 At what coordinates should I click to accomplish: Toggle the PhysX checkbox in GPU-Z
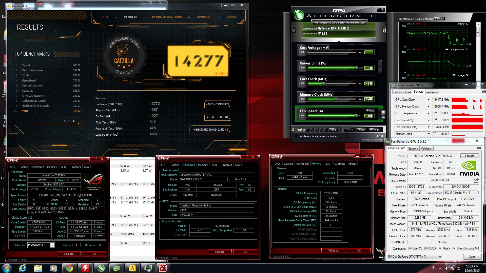click(440, 248)
